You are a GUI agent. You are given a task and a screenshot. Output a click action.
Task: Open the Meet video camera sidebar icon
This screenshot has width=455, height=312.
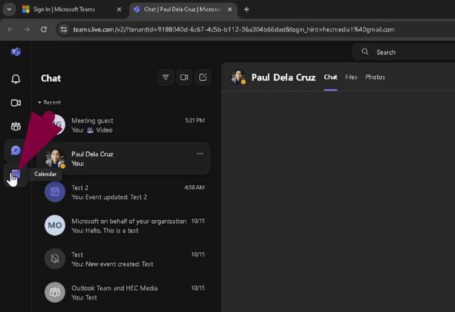tap(16, 103)
